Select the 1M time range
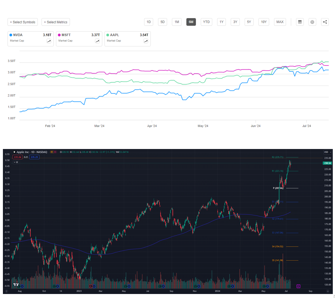Image resolution: width=335 pixels, height=298 pixels. coord(177,22)
